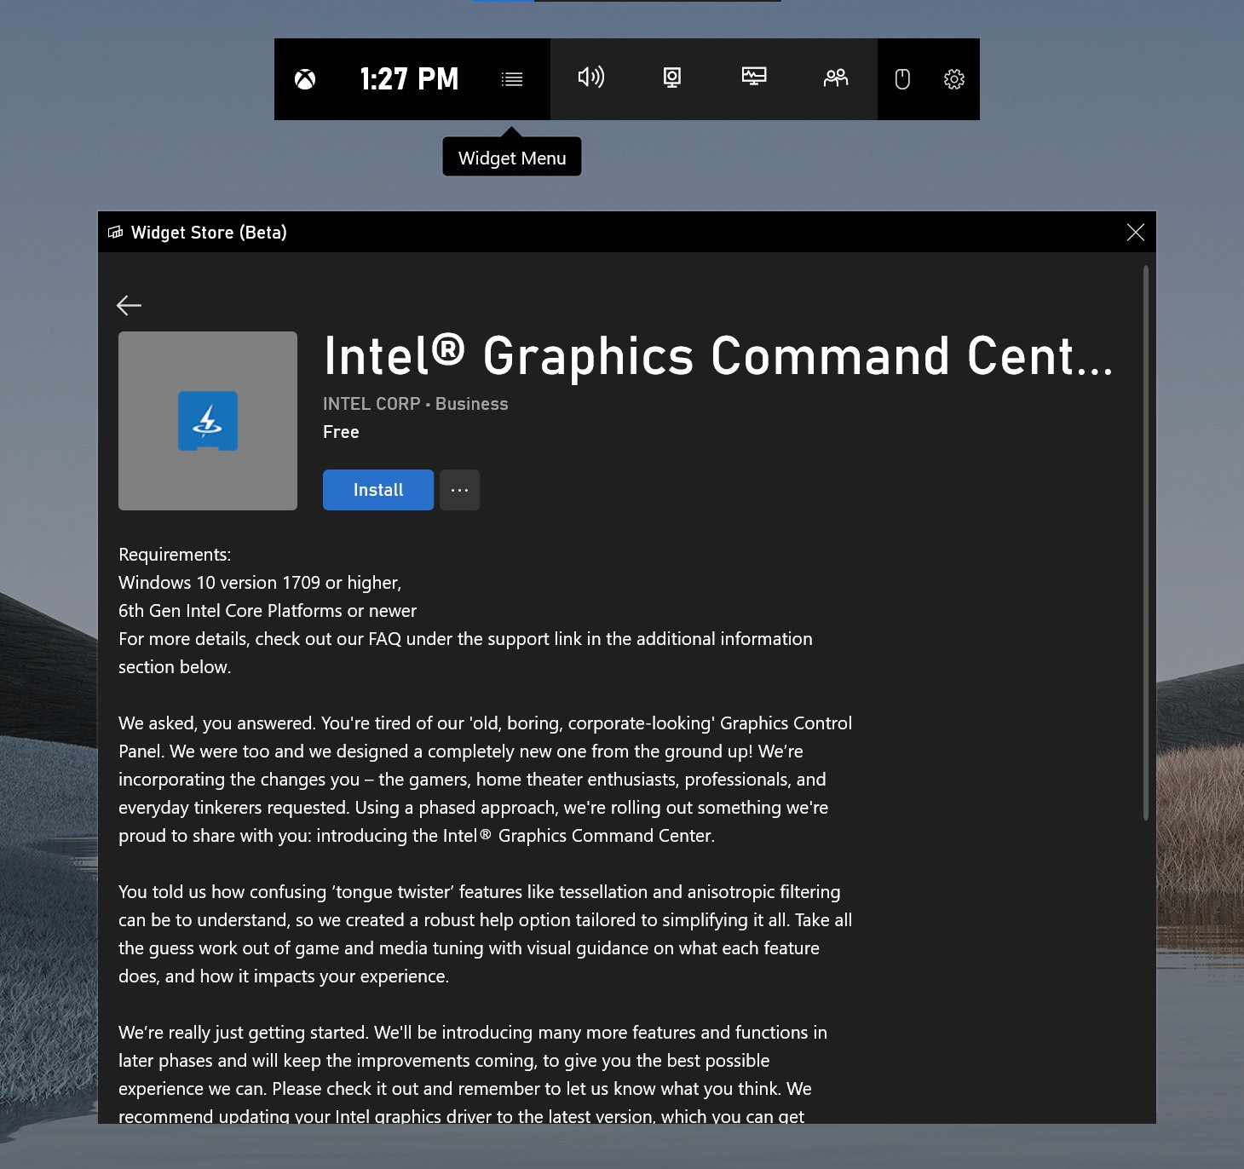Click the Business category text
Screen dimensions: 1244x1169
tap(471, 404)
